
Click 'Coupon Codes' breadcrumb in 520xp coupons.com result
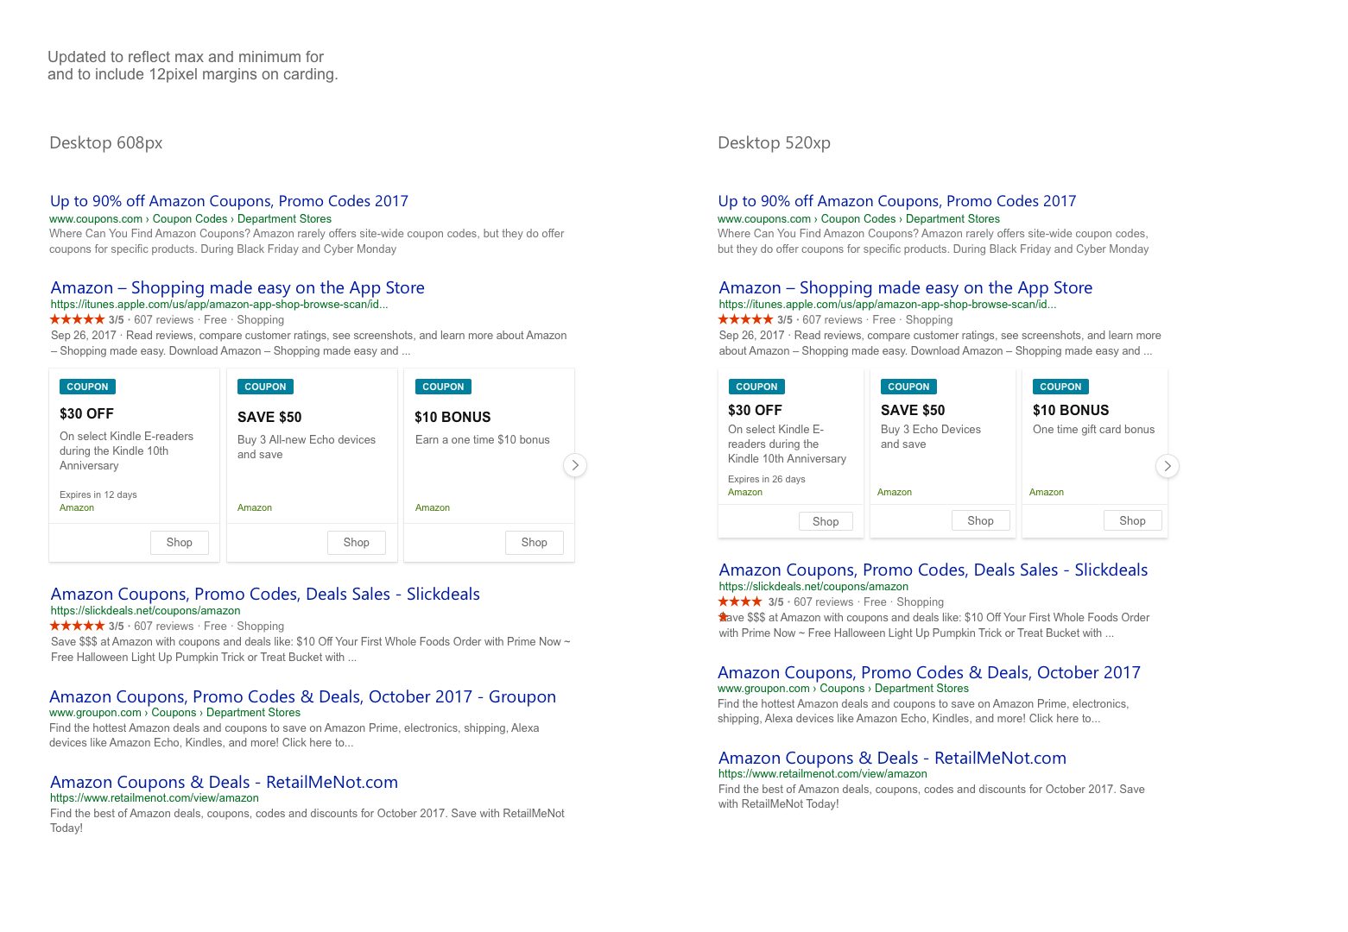pos(858,219)
